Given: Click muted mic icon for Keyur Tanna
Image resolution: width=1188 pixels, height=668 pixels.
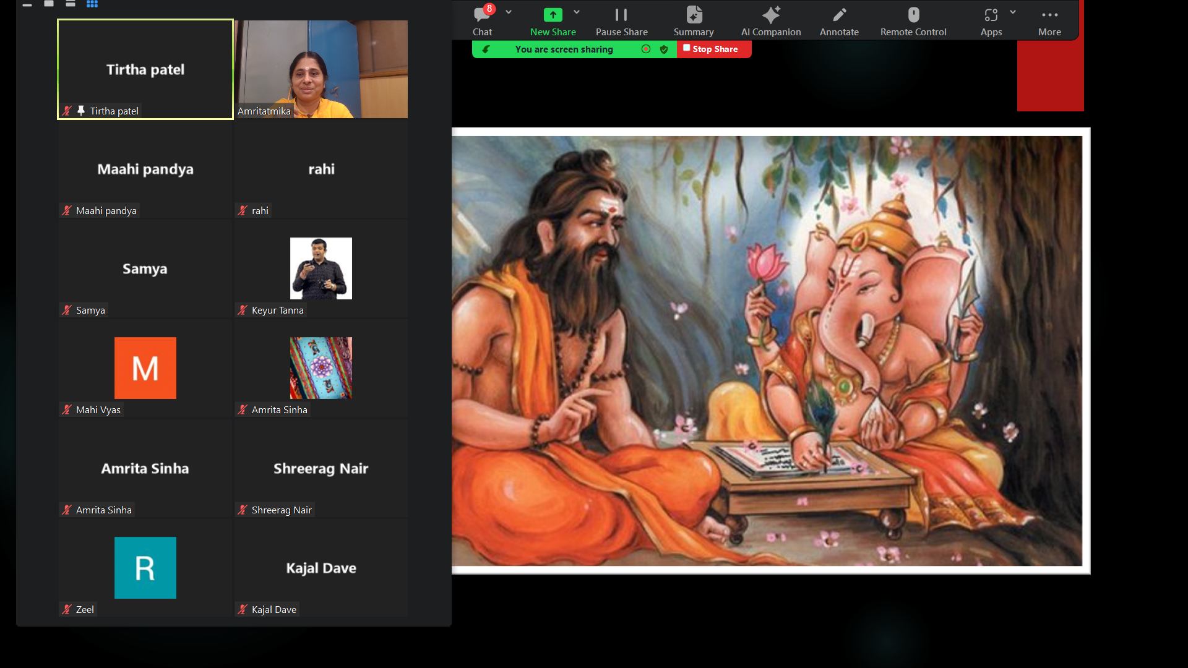Looking at the screenshot, I should [x=243, y=310].
